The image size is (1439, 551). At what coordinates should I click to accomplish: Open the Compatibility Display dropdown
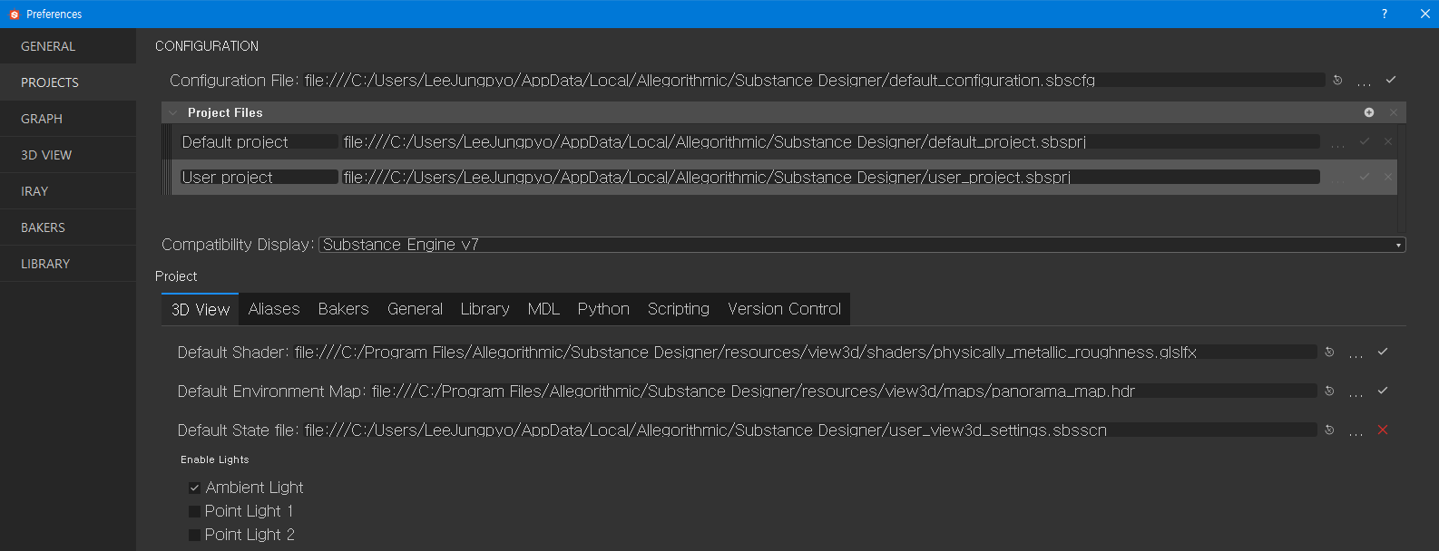(x=862, y=245)
